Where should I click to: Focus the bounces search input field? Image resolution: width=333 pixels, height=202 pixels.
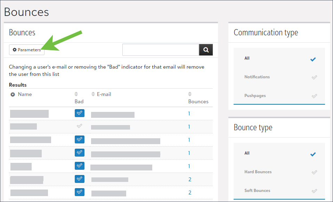161,50
